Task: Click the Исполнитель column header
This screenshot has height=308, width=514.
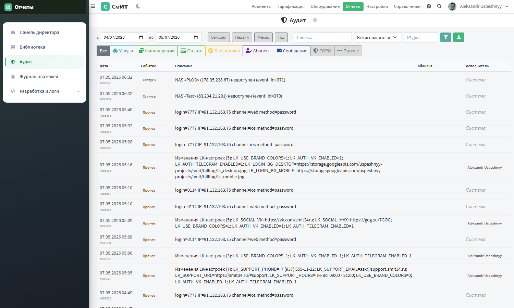Action: [477, 66]
